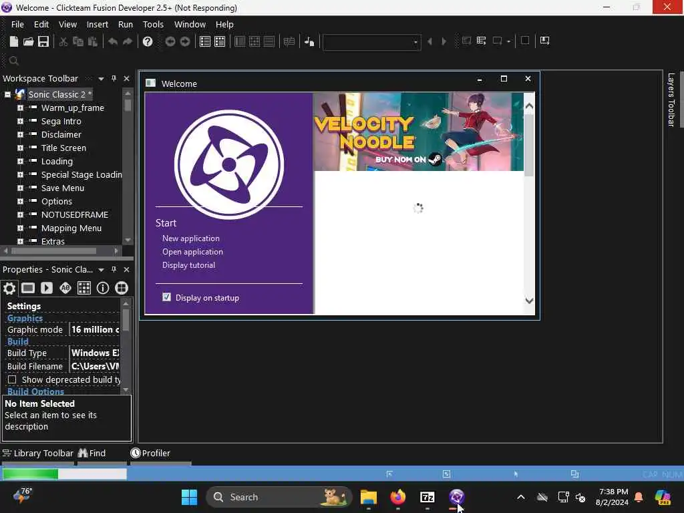The width and height of the screenshot is (684, 513).
Task: Open Window properties tab icon
Action: tap(28, 288)
